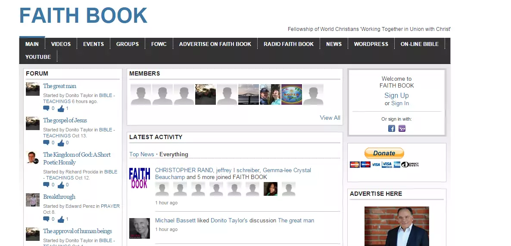
Task: Click the like icon under Breakthrough post
Action: tap(61, 219)
